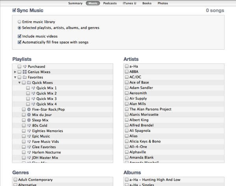236x186 pixels.
Task: Toggle Include music videos checkbox
Action: coord(19,36)
